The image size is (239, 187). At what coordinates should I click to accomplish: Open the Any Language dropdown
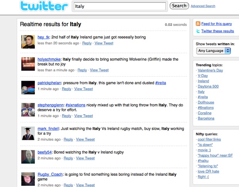click(x=214, y=51)
